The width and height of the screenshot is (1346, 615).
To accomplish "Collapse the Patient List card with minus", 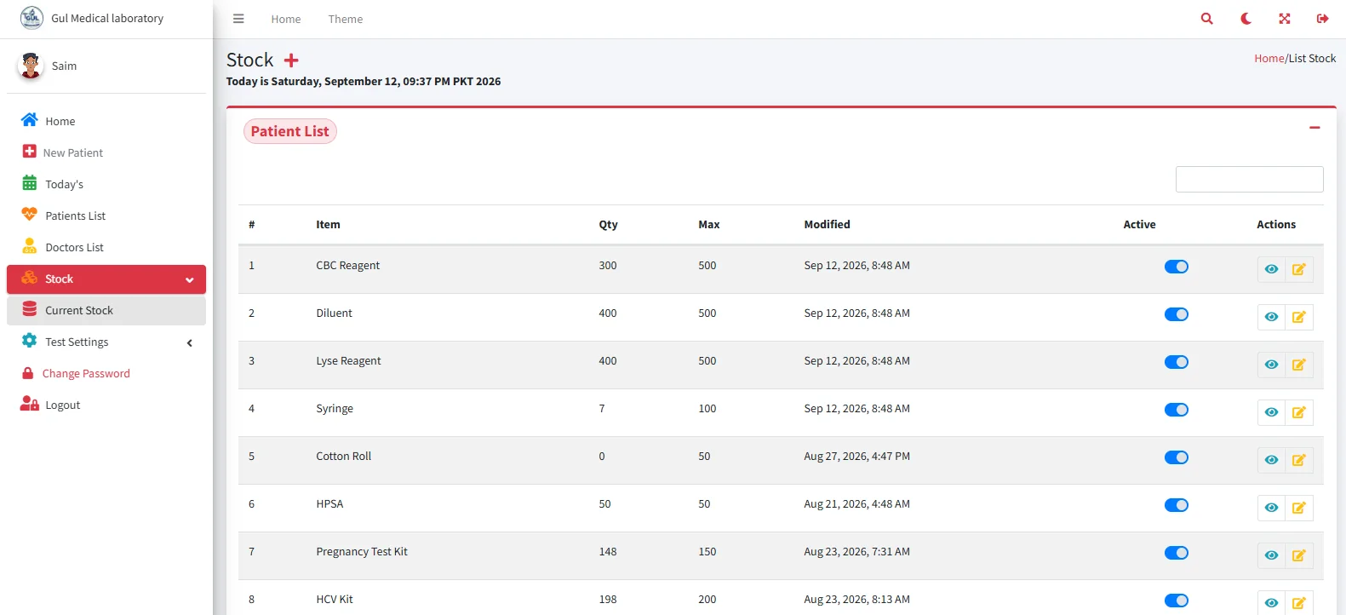I will [1314, 128].
